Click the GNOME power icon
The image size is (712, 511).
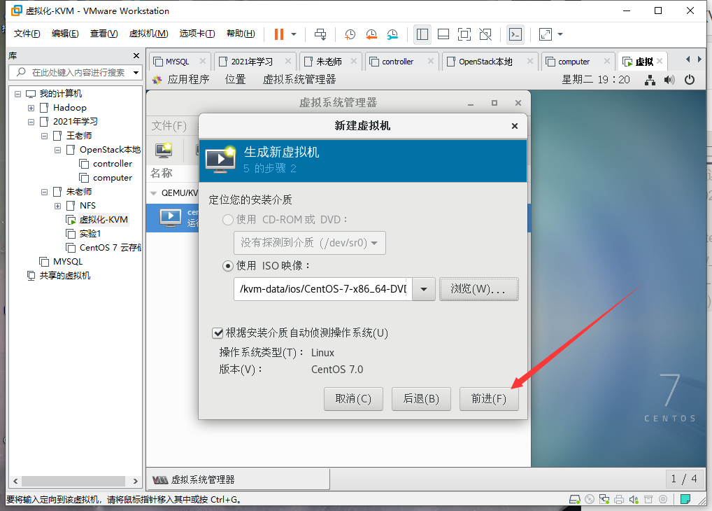(690, 80)
